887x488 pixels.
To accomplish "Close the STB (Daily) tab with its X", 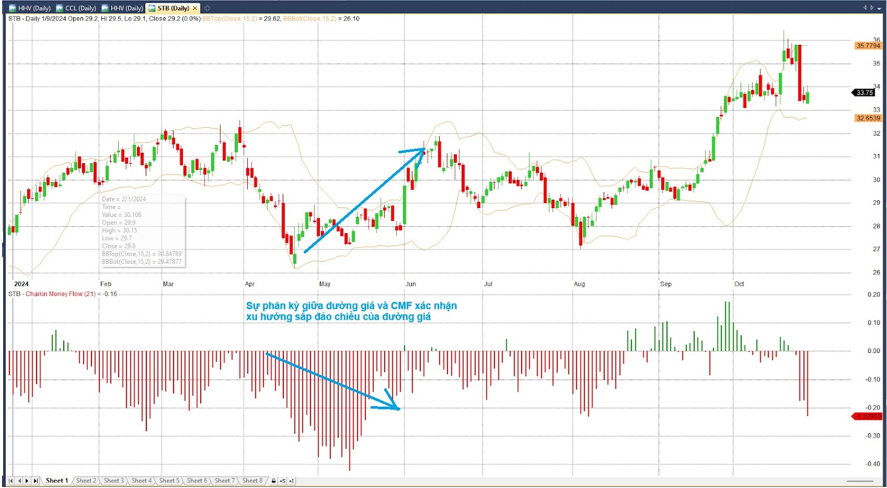I will click(x=195, y=8).
